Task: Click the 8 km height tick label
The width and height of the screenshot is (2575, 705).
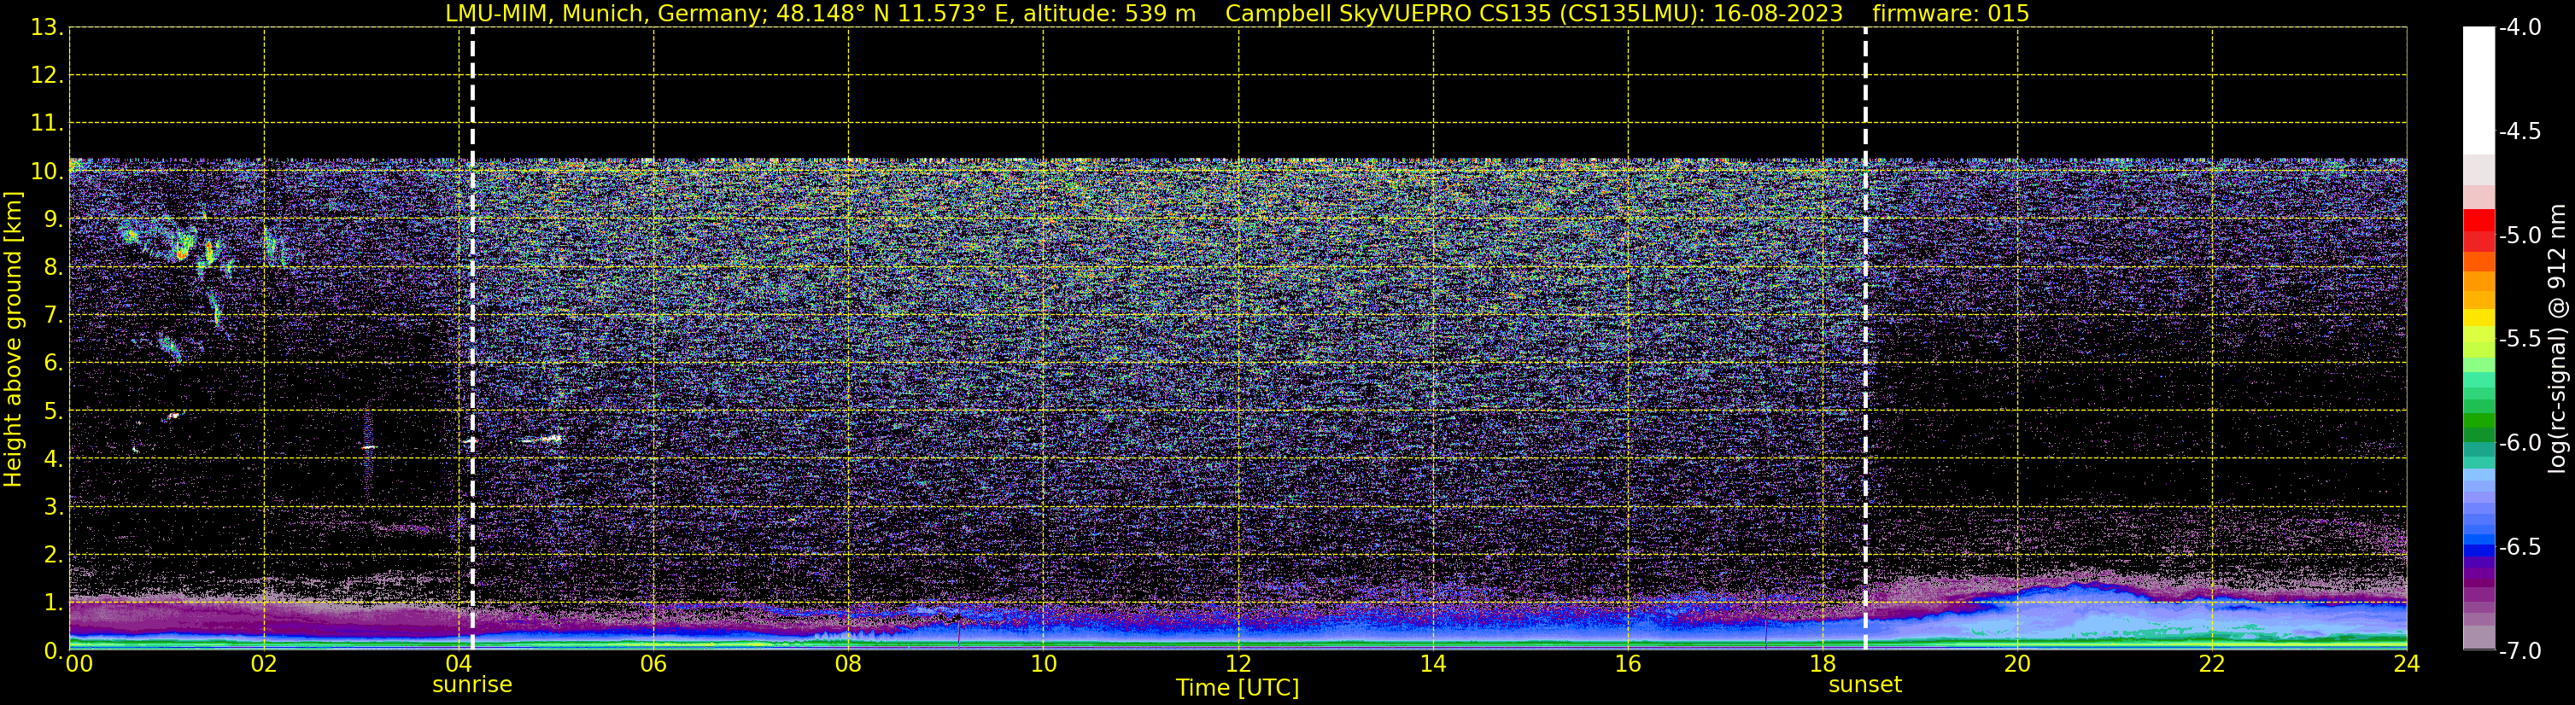Action: tap(53, 268)
